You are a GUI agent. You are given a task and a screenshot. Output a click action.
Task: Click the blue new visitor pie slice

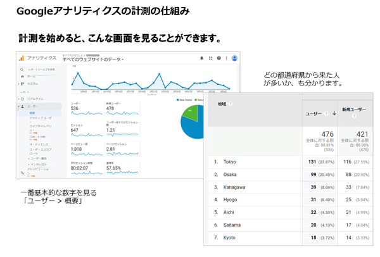click(x=193, y=128)
